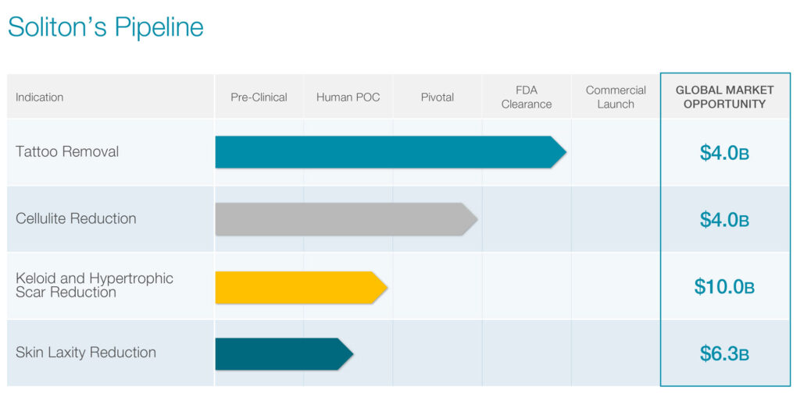The width and height of the screenshot is (800, 397).
Task: Click the Tattoo Removal row label
Action: (x=67, y=151)
